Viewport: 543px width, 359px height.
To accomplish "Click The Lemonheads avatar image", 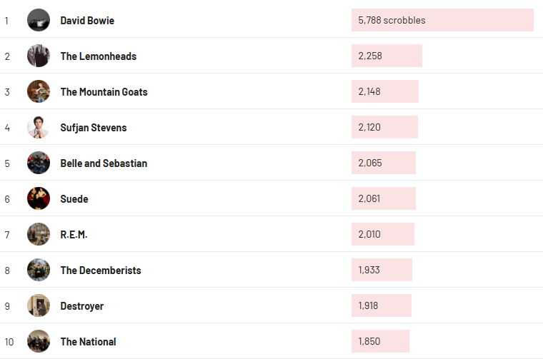I will pyautogui.click(x=39, y=56).
